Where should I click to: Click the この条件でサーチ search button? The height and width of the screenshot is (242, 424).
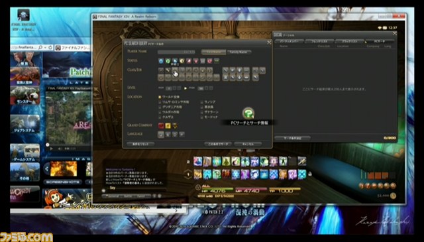(x=218, y=144)
